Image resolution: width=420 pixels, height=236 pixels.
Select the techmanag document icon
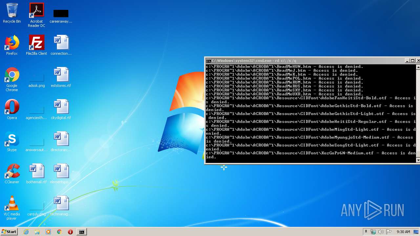[x=61, y=206]
